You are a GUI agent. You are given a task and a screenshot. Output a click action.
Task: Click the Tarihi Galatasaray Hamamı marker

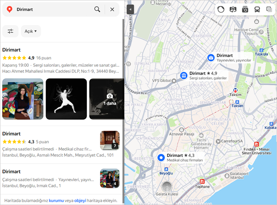pos(201,135)
